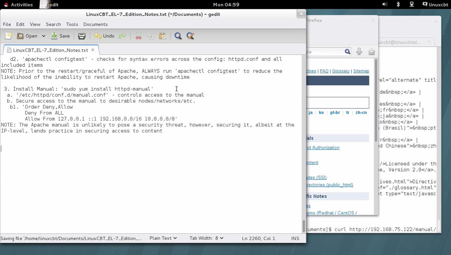Image resolution: width=451 pixels, height=255 pixels.
Task: Undo the last edit
Action: [x=104, y=36]
